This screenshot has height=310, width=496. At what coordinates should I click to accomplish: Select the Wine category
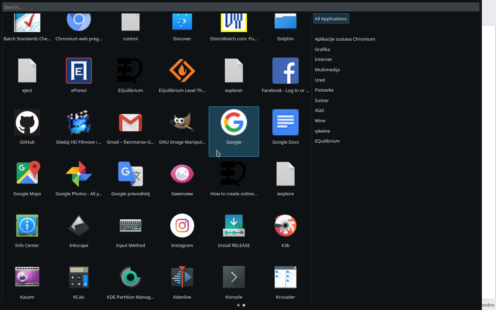[x=320, y=121]
